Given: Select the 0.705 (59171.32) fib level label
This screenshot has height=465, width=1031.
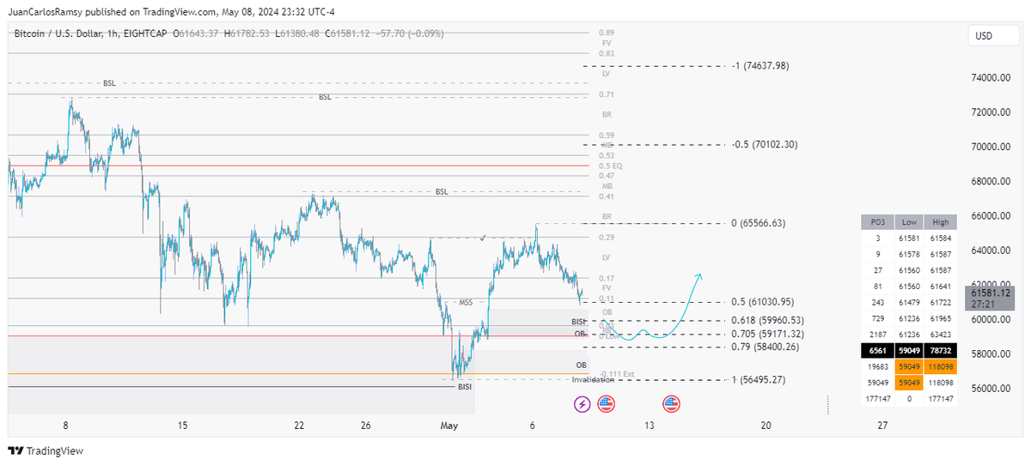Looking at the screenshot, I should pos(767,334).
